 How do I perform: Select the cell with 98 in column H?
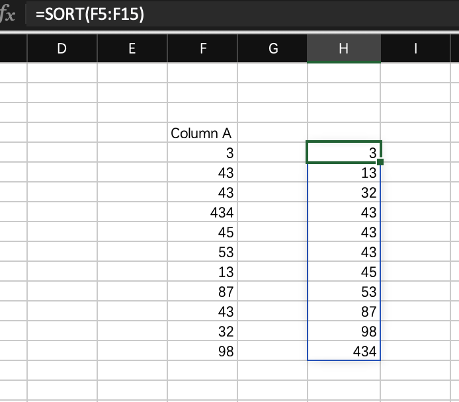point(343,332)
